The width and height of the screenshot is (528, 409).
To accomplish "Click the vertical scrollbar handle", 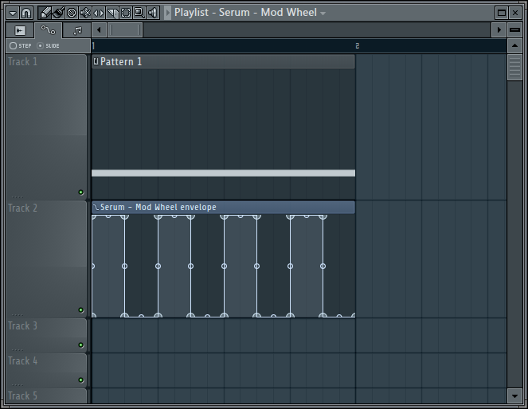I will pyautogui.click(x=514, y=68).
